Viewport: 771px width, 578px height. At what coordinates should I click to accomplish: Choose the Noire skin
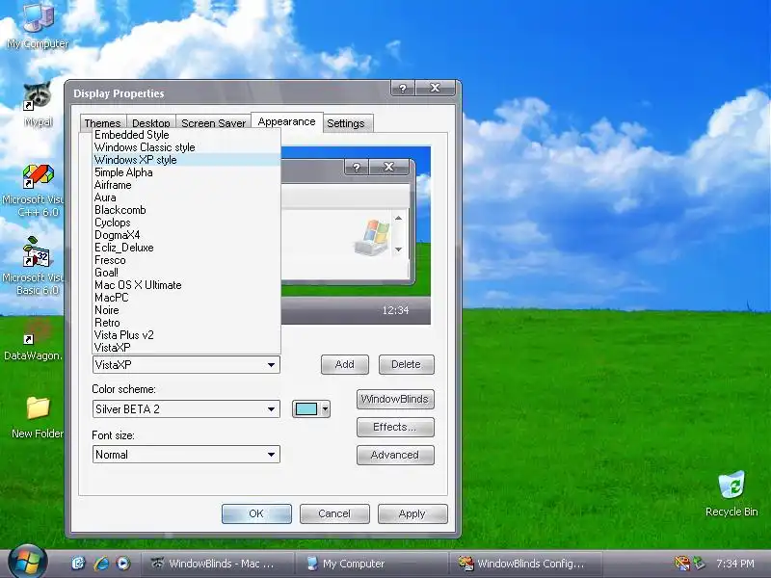point(186,310)
